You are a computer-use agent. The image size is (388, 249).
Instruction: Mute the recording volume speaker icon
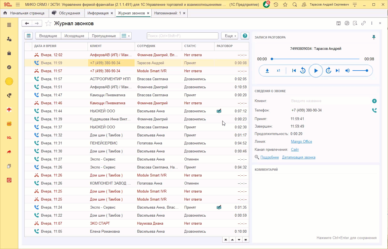coord(347,71)
